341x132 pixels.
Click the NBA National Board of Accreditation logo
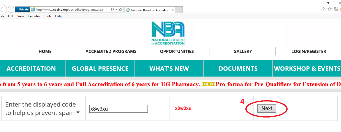pos(168,33)
